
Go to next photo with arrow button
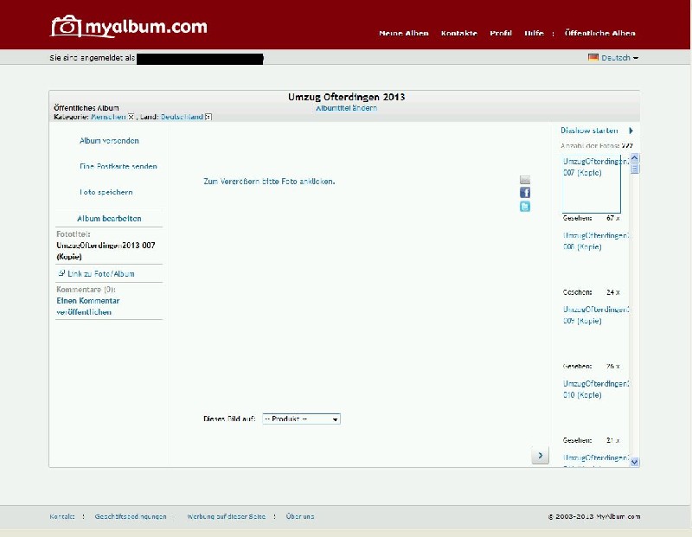[x=540, y=455]
